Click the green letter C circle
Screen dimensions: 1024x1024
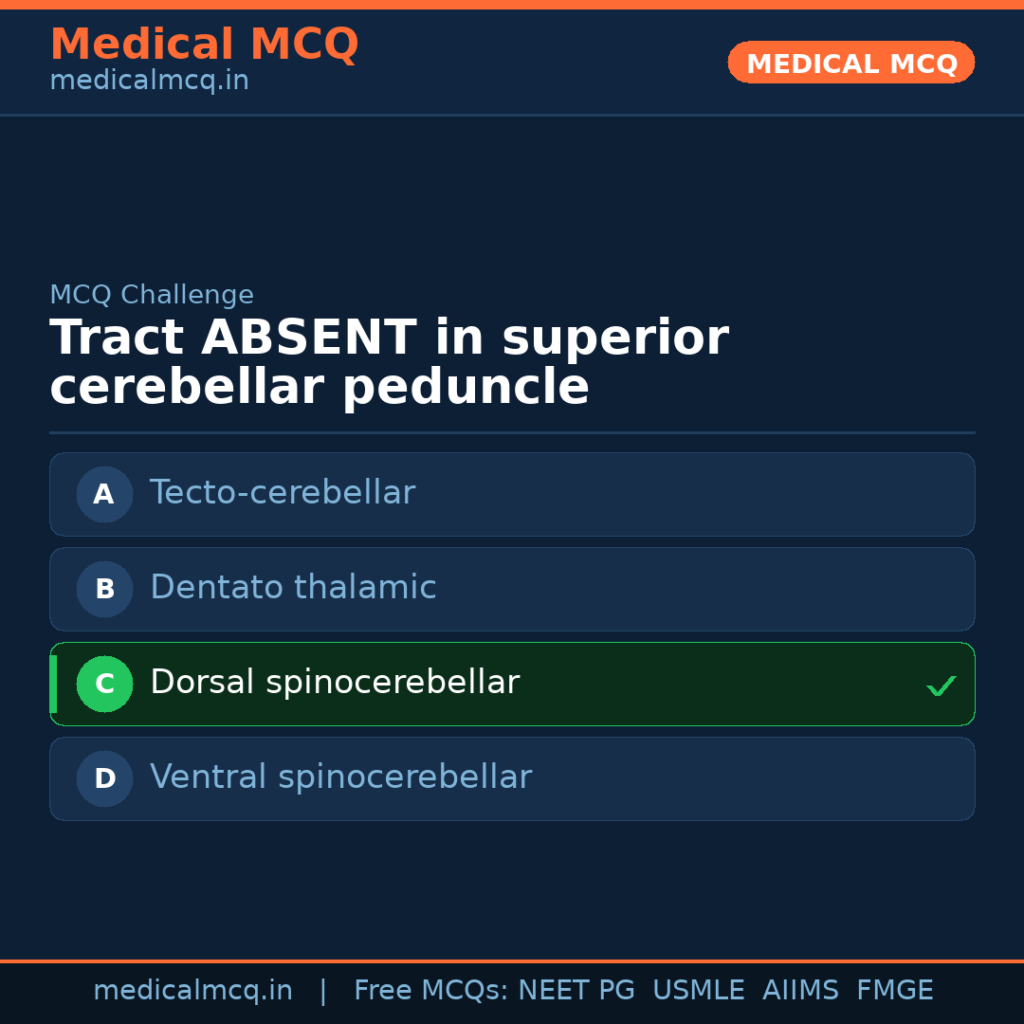tap(104, 684)
